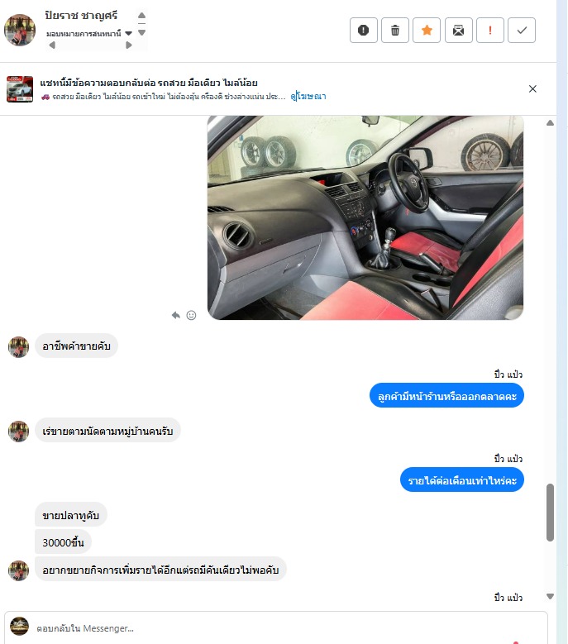Close the ad reply banner
Viewport: 568px width, 644px height.
(532, 88)
